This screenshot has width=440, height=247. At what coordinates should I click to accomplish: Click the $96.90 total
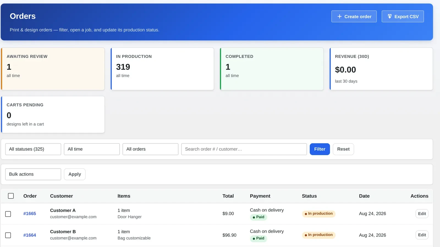tap(229, 235)
